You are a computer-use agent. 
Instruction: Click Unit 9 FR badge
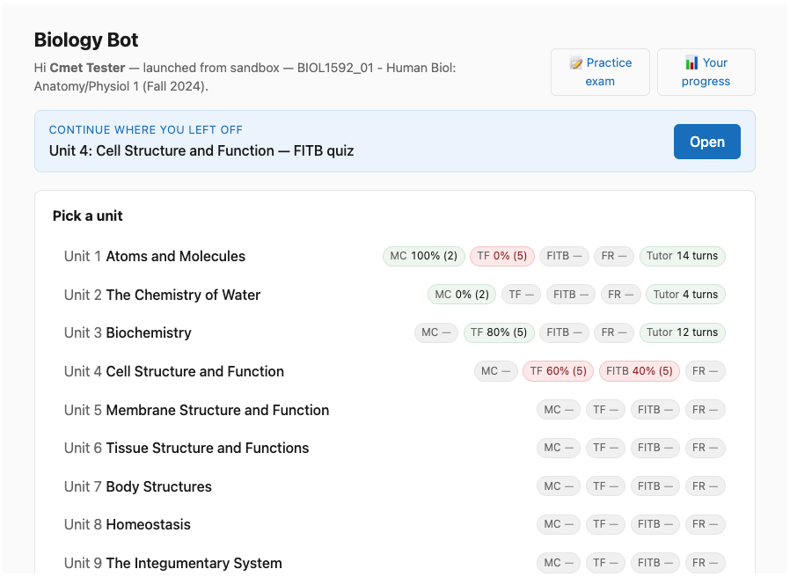click(x=706, y=563)
